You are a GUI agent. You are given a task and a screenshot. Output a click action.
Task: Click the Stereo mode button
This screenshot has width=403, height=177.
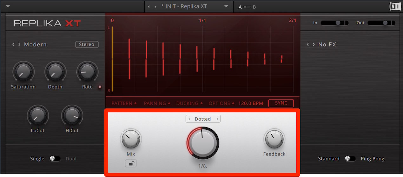pos(87,45)
